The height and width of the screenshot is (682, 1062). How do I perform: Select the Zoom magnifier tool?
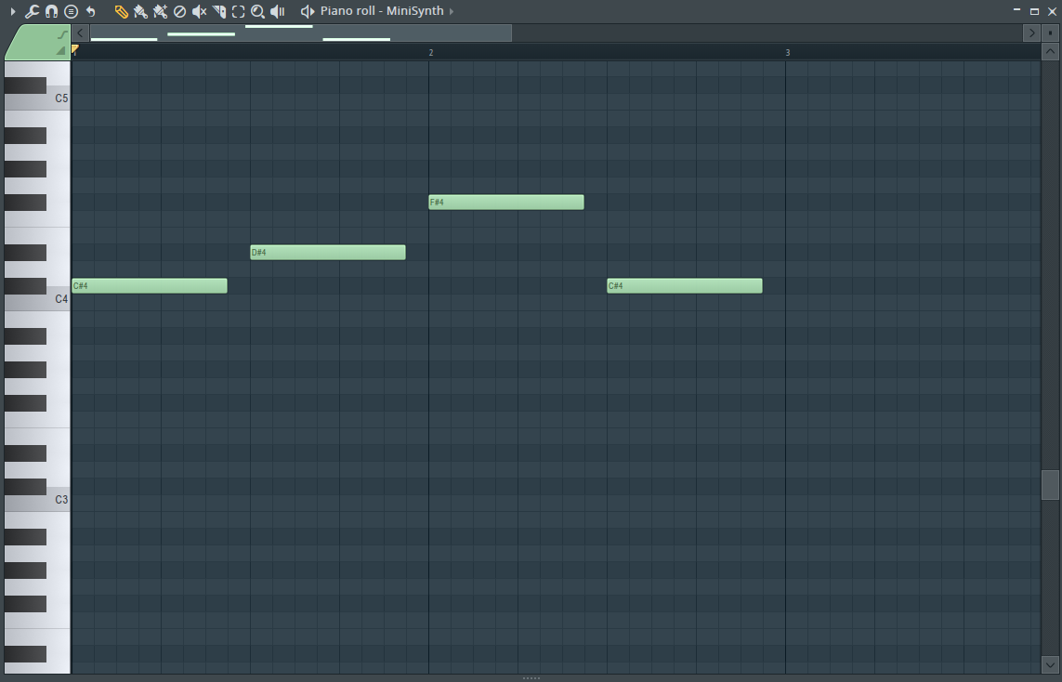tap(258, 11)
